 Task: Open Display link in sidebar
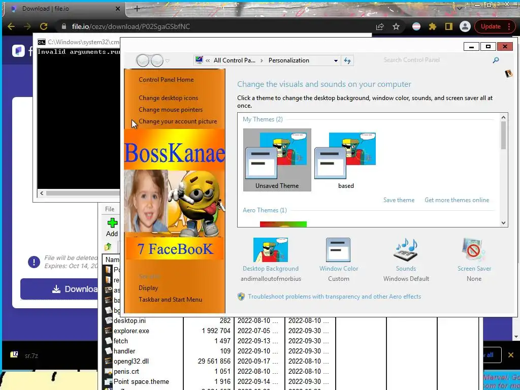148,288
